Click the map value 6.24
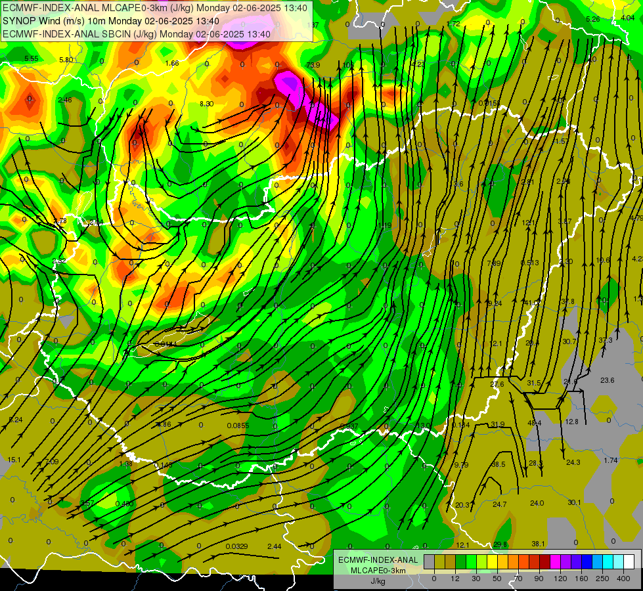The height and width of the screenshot is (591, 643). [x=16, y=420]
